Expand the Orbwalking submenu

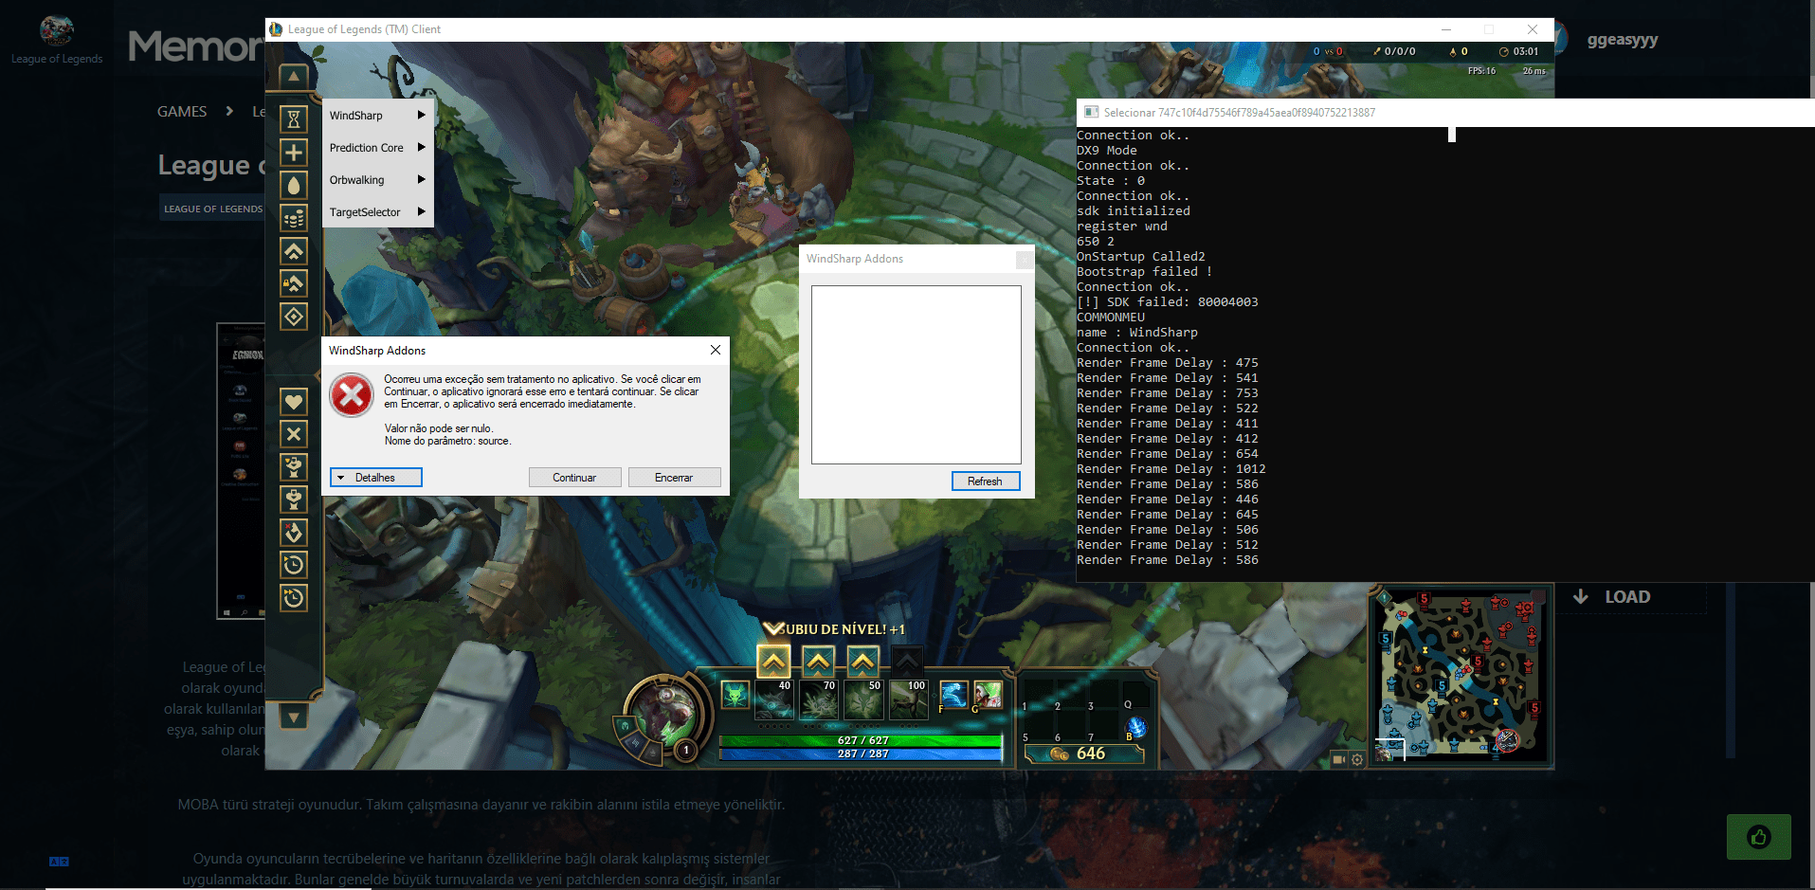pyautogui.click(x=378, y=180)
